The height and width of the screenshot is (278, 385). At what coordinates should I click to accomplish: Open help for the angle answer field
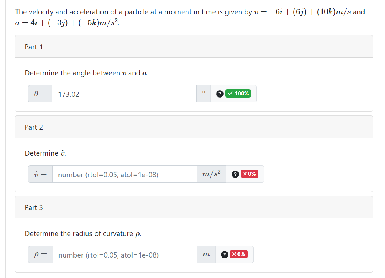[220, 94]
